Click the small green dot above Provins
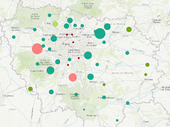170x127 pixels. click(146, 75)
